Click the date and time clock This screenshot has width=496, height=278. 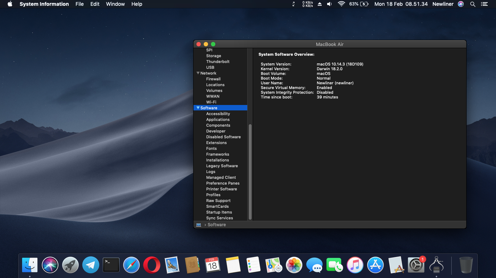point(401,4)
